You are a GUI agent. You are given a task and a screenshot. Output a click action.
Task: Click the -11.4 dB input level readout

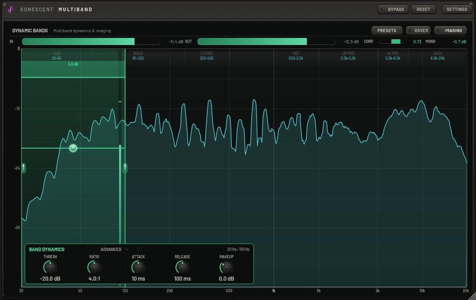coord(176,41)
